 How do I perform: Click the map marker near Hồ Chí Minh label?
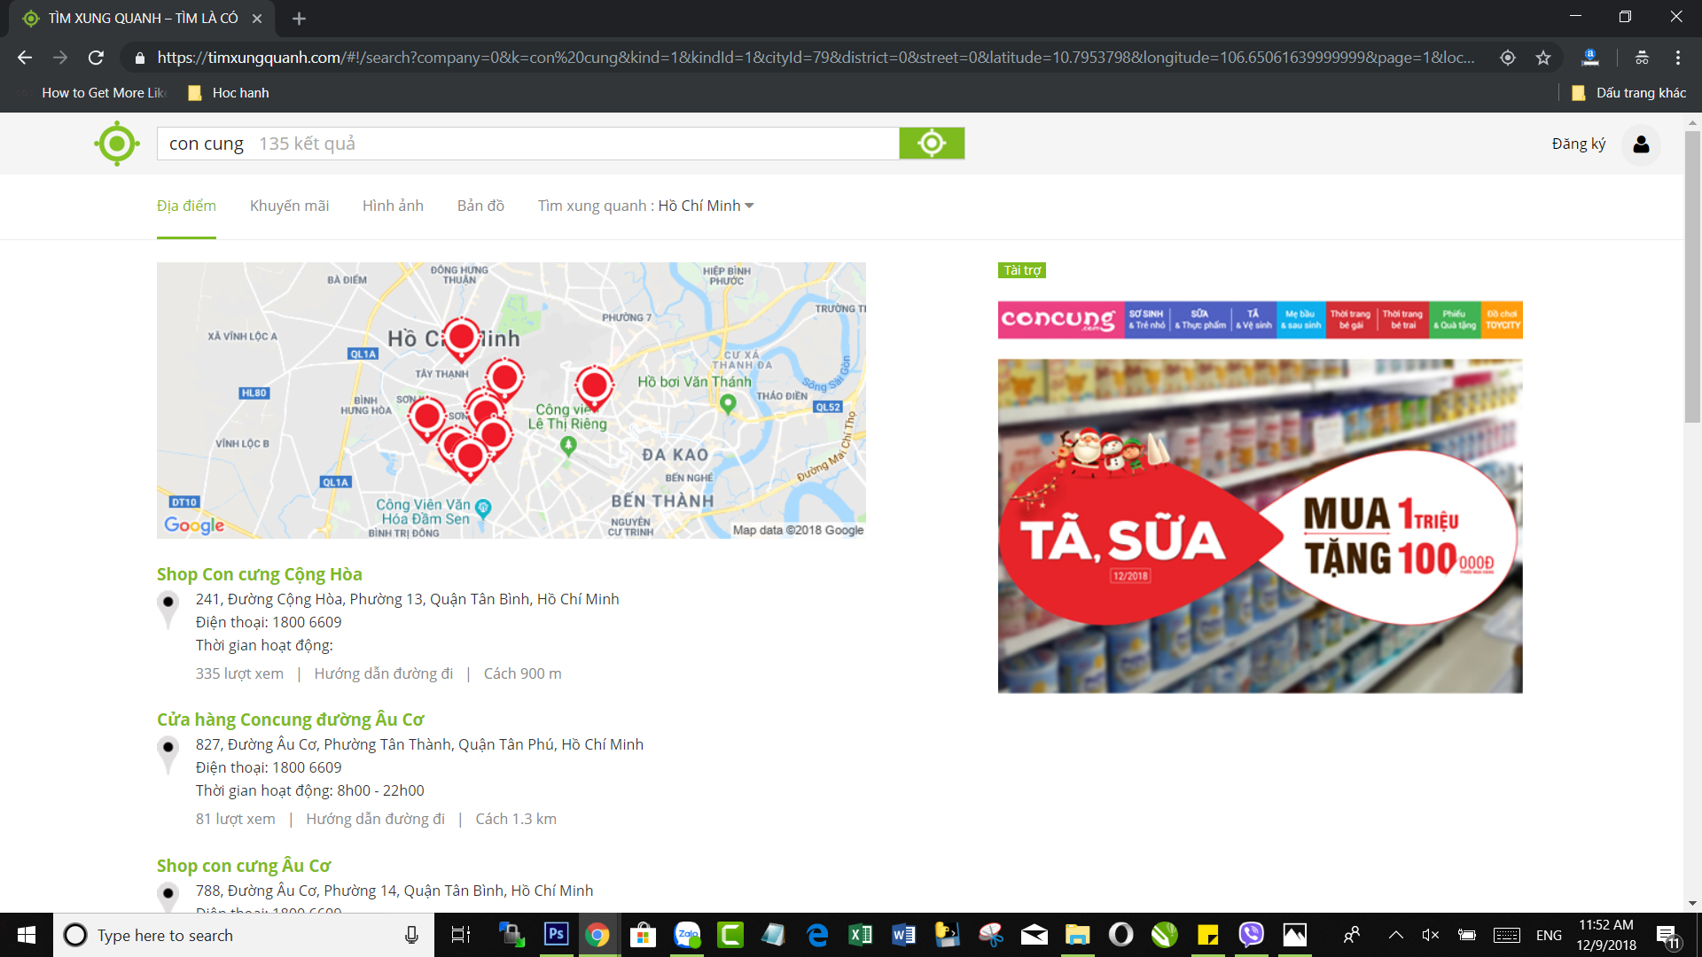coord(461,338)
